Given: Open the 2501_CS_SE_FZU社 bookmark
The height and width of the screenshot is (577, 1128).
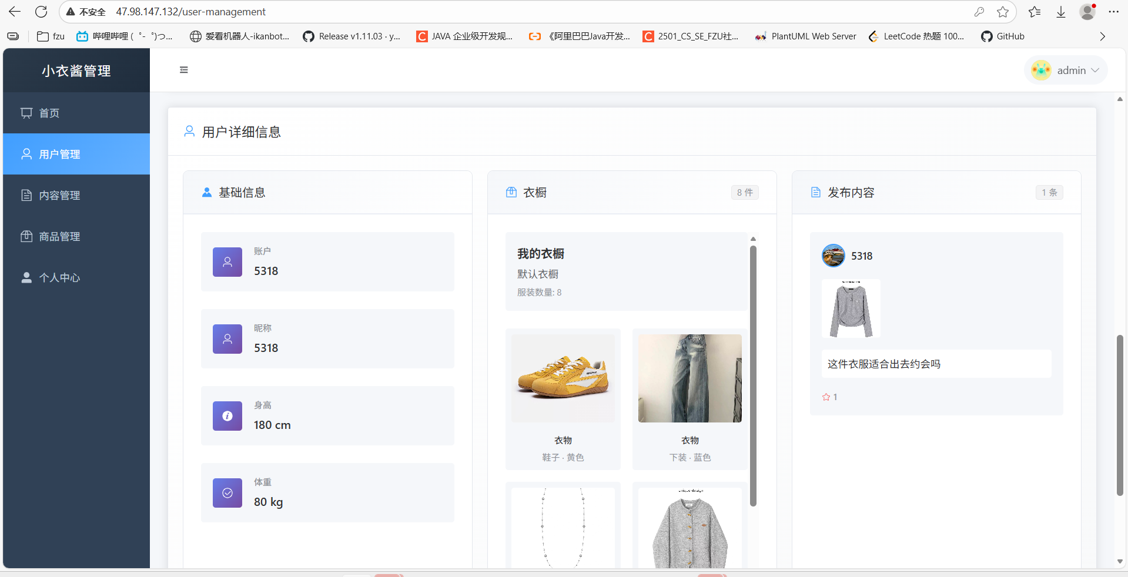Looking at the screenshot, I should tap(691, 36).
